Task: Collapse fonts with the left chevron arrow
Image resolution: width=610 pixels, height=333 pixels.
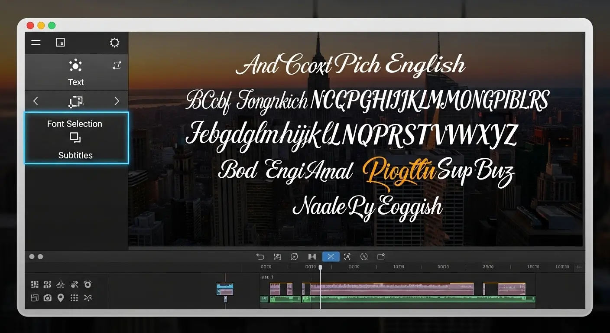Action: coord(36,101)
